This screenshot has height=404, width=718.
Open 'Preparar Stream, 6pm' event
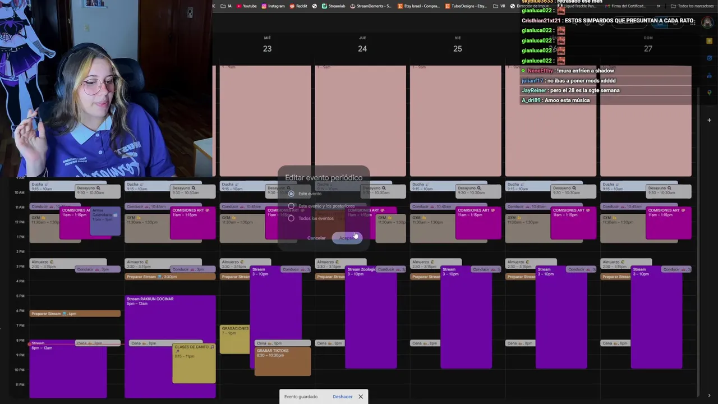[75, 314]
